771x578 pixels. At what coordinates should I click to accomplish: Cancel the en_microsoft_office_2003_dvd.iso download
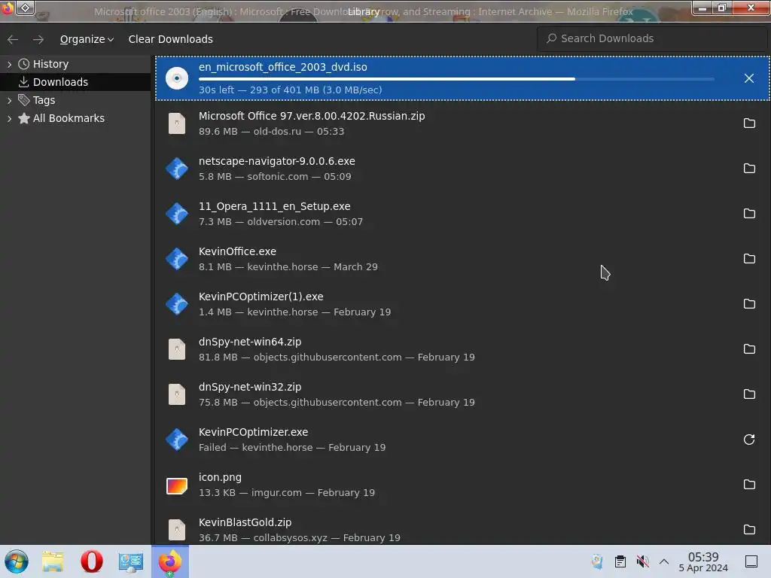point(749,78)
